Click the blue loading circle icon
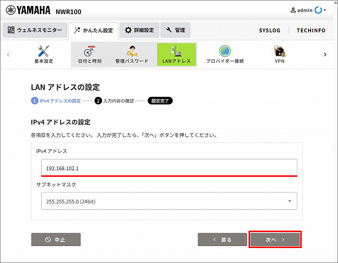Screen dimensions: 338x263 pos(318,10)
